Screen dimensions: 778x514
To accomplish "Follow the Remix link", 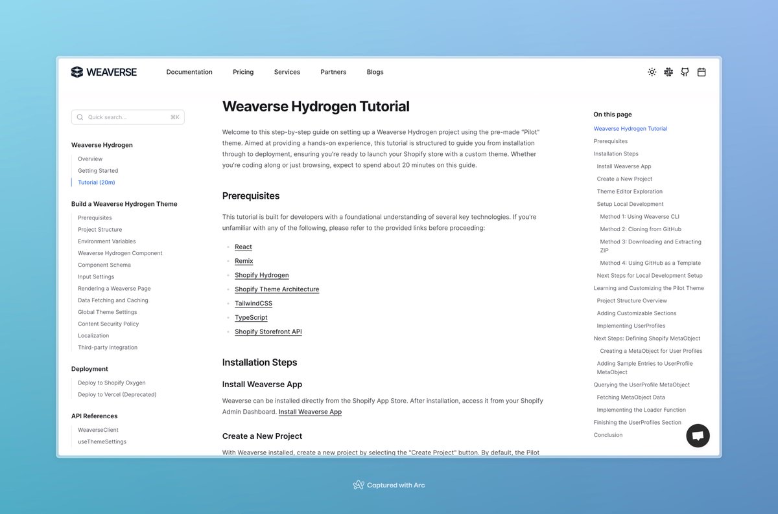I will pos(244,261).
